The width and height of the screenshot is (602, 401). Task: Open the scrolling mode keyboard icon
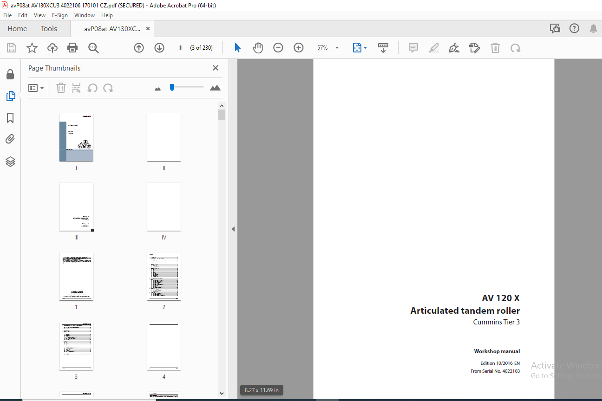(383, 48)
